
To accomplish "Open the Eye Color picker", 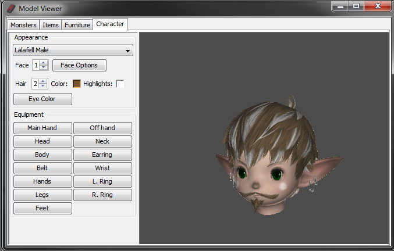I will [42, 99].
